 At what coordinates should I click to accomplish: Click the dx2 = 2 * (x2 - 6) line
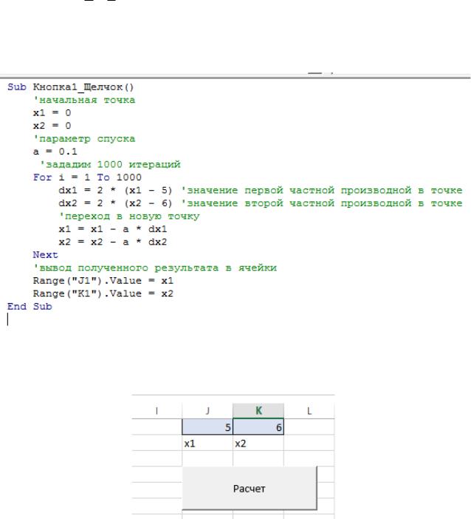point(115,203)
